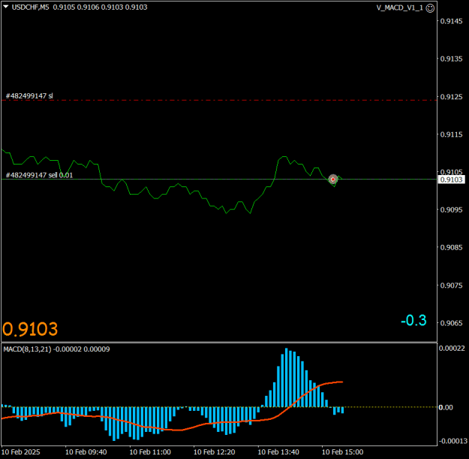Screen dimensions: 469x459
Task: Click the 0.9095 price scale value
Action: tap(451, 210)
